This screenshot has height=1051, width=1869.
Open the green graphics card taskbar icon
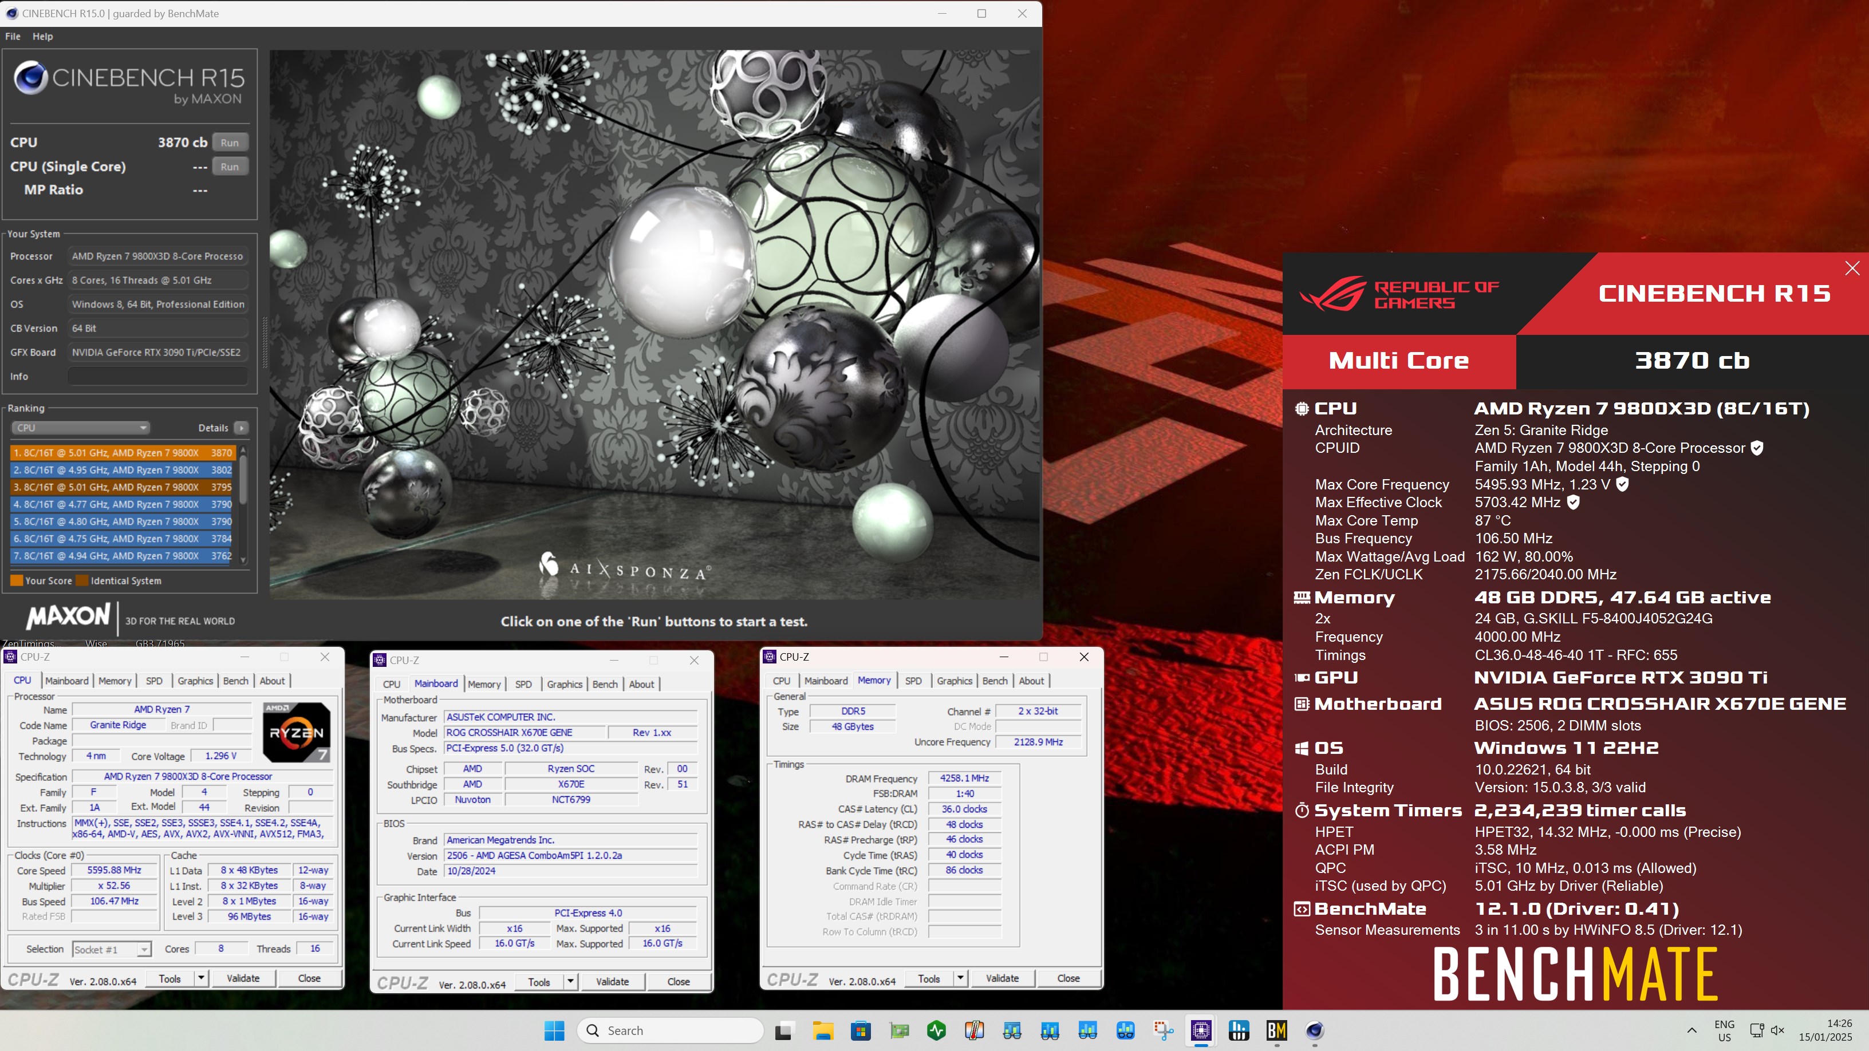pos(899,1031)
